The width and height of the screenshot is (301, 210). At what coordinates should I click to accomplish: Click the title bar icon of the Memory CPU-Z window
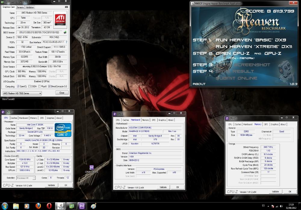227,118
